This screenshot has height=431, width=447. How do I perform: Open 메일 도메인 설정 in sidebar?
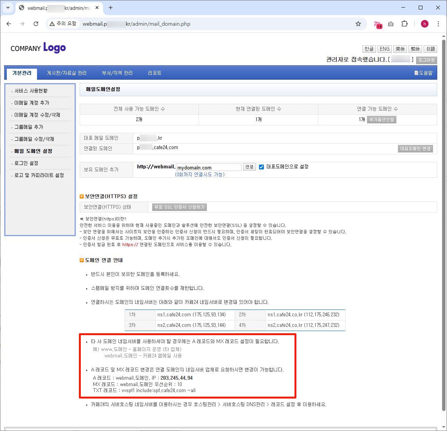33,151
